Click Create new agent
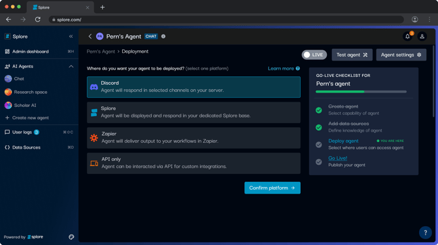The image size is (438, 245). click(x=27, y=118)
